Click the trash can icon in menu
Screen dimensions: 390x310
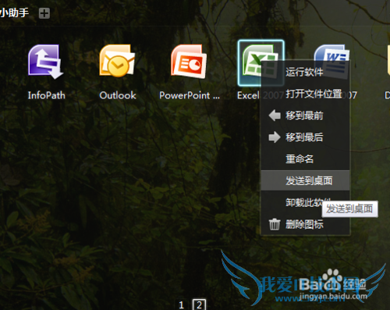coord(275,224)
